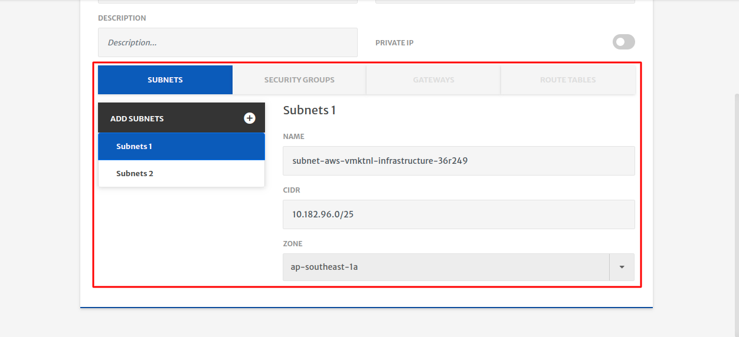Click the CIDR label
739x337 pixels.
pos(292,190)
